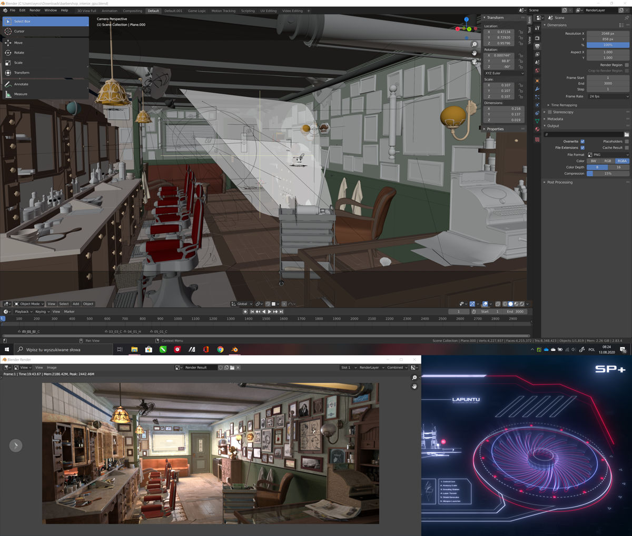
Task: Open the Frame Rate 24 fps dropdown
Action: click(x=608, y=96)
